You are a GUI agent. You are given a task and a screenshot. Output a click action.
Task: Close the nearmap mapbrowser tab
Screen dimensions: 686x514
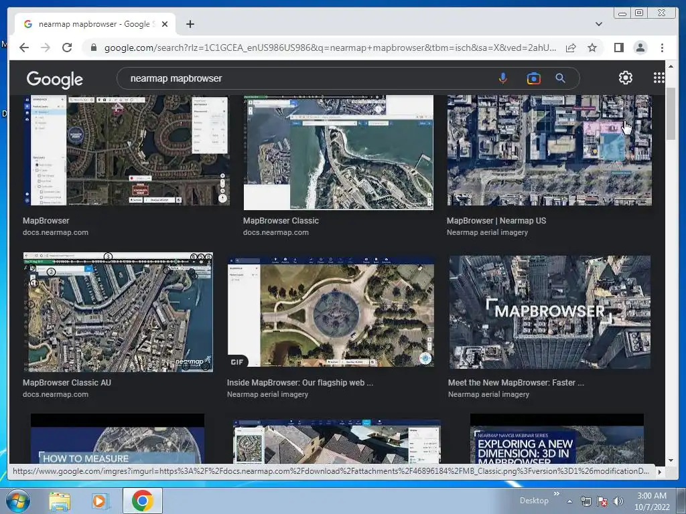click(165, 24)
